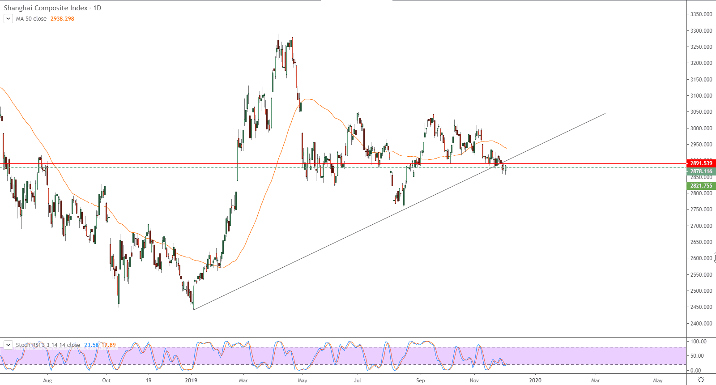Click the 3150.000 price axis tick
Viewport: 716px width, 385px height.
click(701, 80)
